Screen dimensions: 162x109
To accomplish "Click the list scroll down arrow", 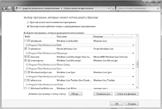I will (x=137, y=87).
